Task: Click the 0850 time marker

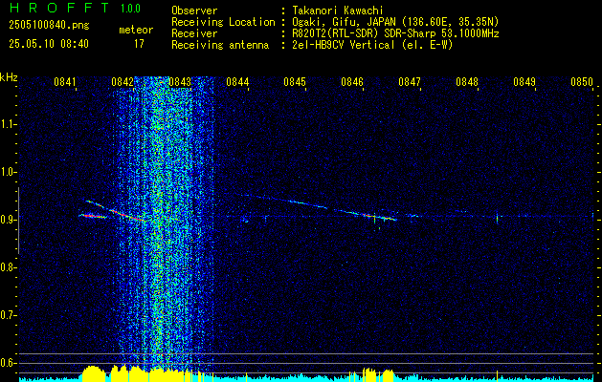Action: tap(582, 82)
